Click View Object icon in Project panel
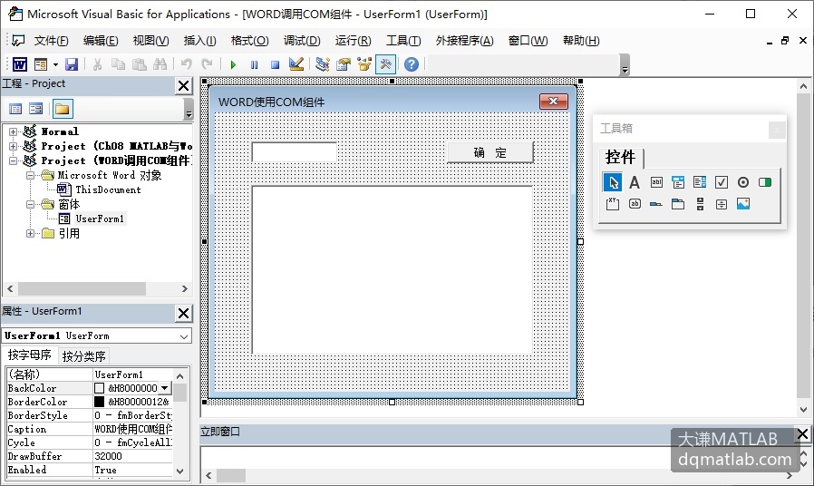The image size is (814, 486). [x=36, y=109]
